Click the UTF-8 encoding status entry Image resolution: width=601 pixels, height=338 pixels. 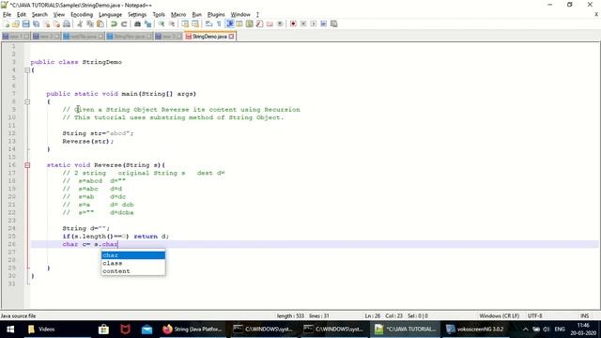click(534, 315)
